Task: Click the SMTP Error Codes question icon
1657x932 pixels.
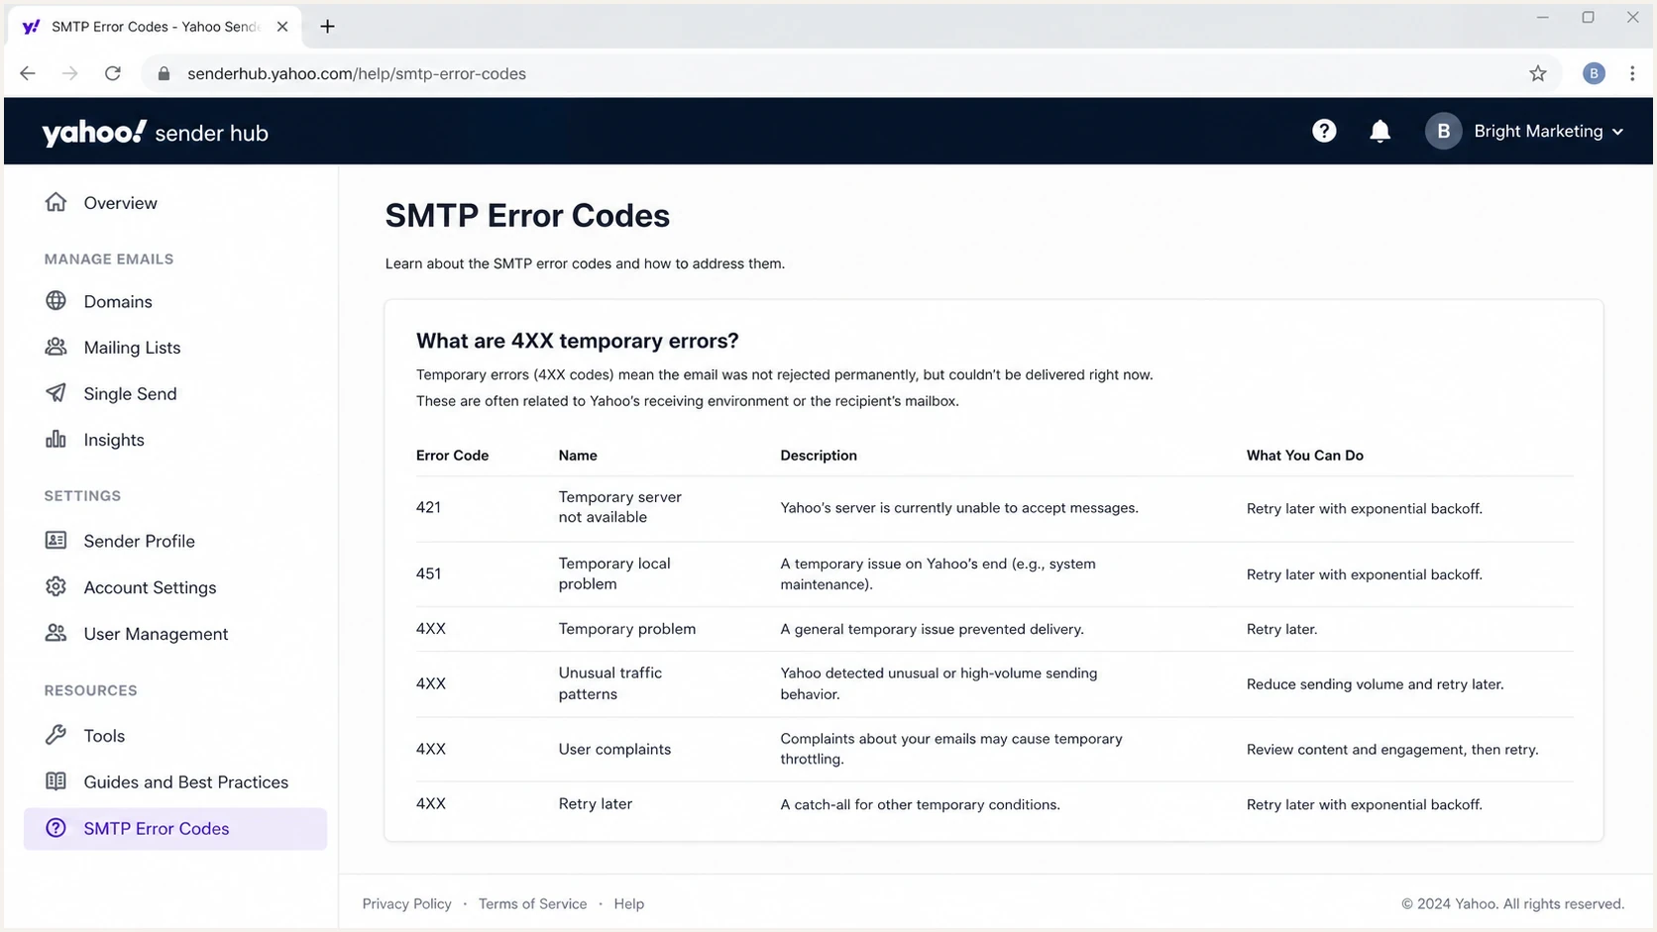Action: click(x=55, y=827)
